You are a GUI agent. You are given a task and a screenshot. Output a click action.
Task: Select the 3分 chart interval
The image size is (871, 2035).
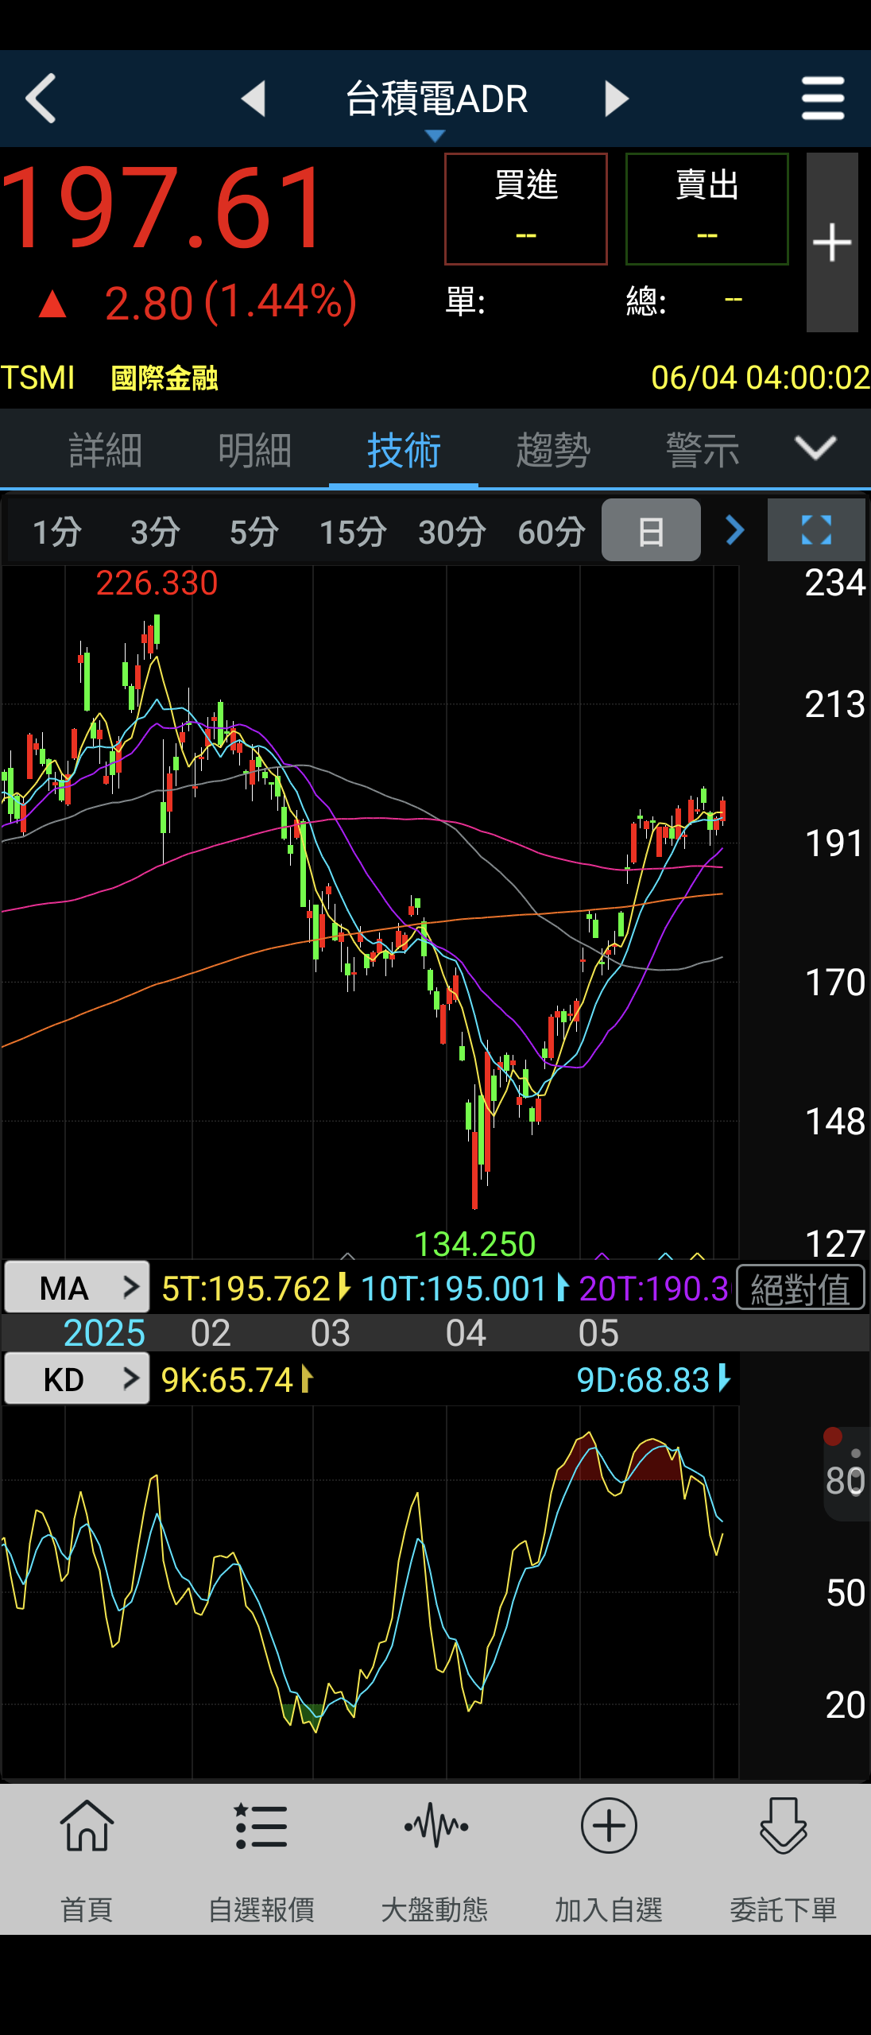click(x=155, y=531)
